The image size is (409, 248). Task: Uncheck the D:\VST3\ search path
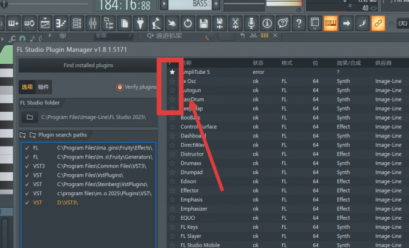tap(27, 202)
